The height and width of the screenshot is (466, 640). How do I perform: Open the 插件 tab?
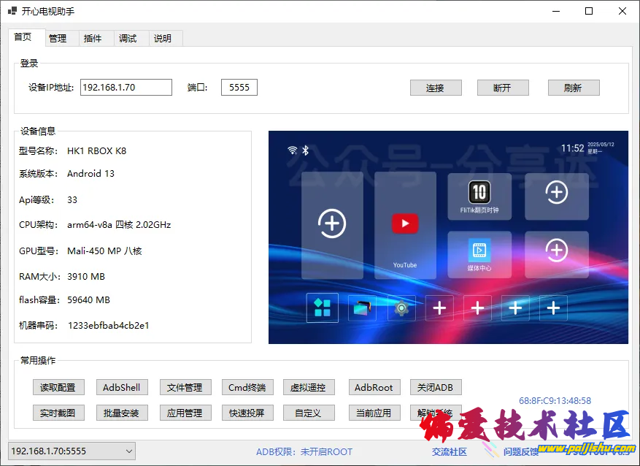93,39
